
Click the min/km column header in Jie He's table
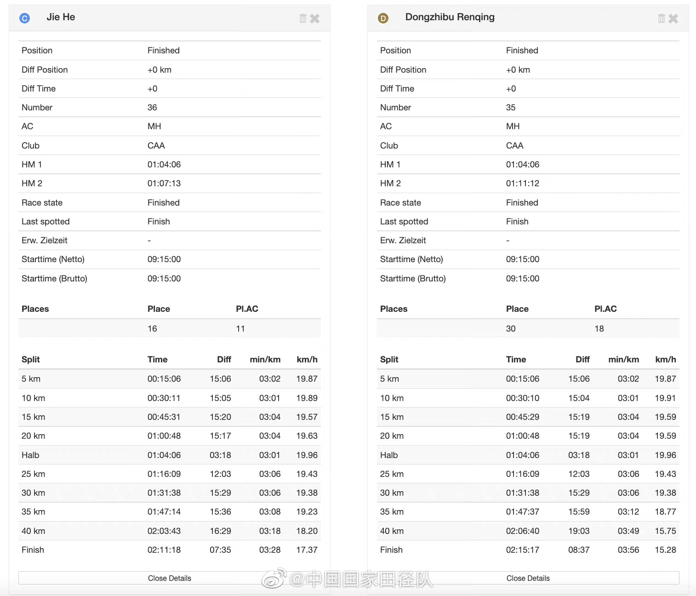[x=265, y=360]
